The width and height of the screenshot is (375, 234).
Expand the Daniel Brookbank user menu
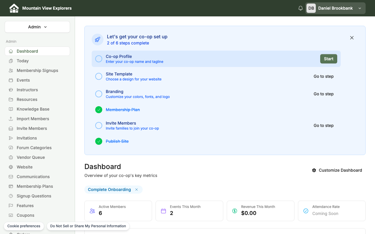335,8
